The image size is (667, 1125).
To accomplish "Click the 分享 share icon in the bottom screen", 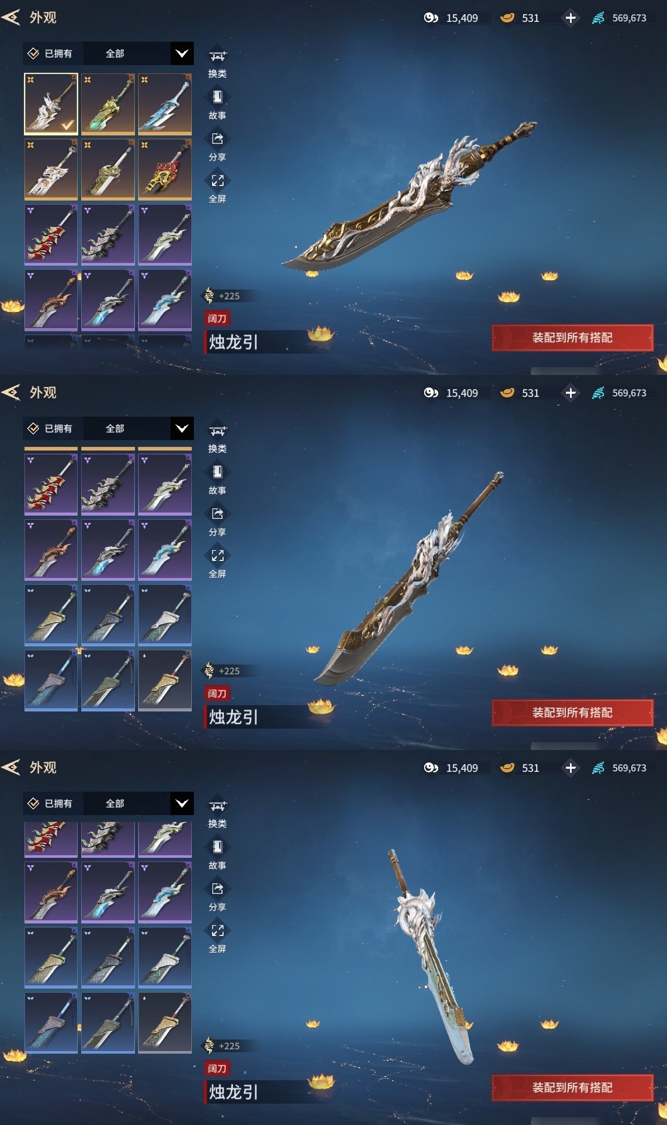I will (x=217, y=889).
